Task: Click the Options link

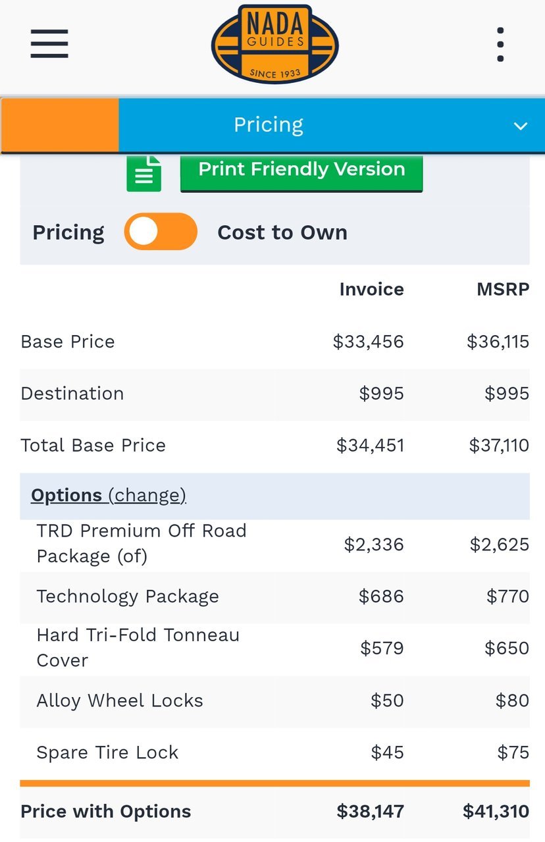Action: 66,495
